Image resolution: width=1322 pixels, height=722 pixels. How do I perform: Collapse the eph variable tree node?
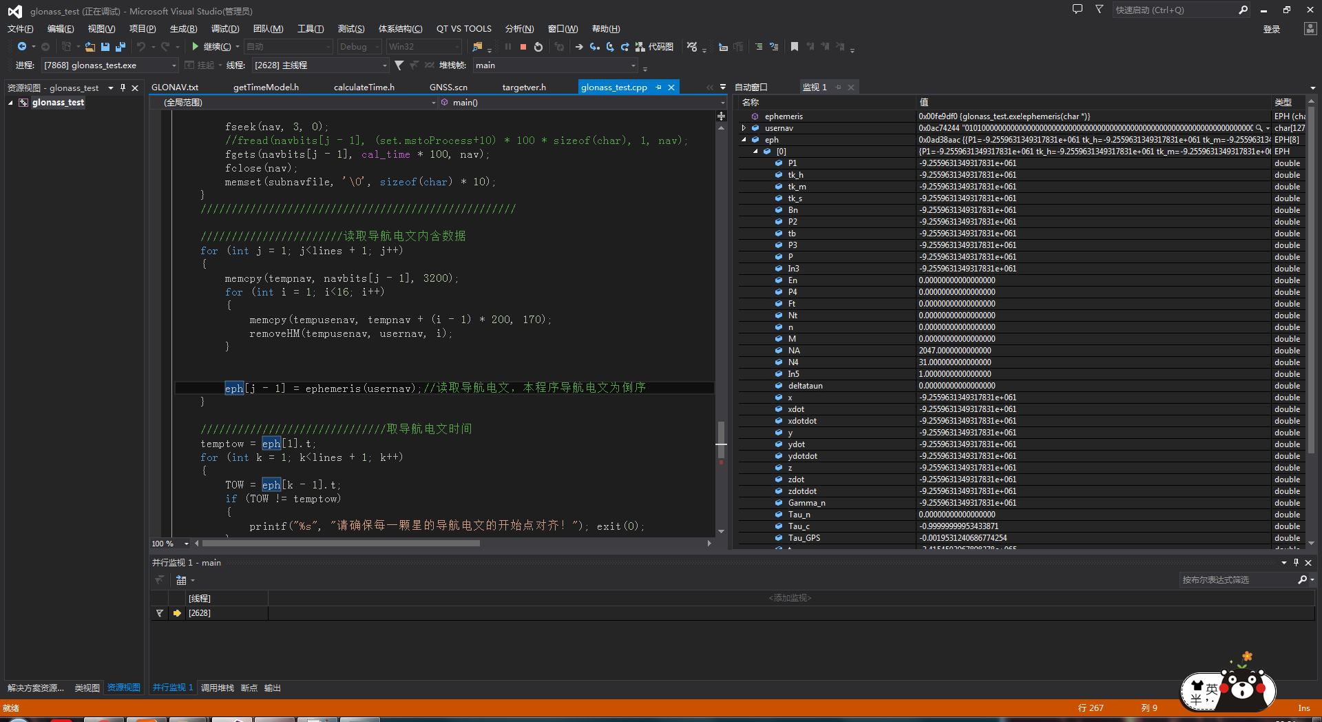pyautogui.click(x=744, y=140)
